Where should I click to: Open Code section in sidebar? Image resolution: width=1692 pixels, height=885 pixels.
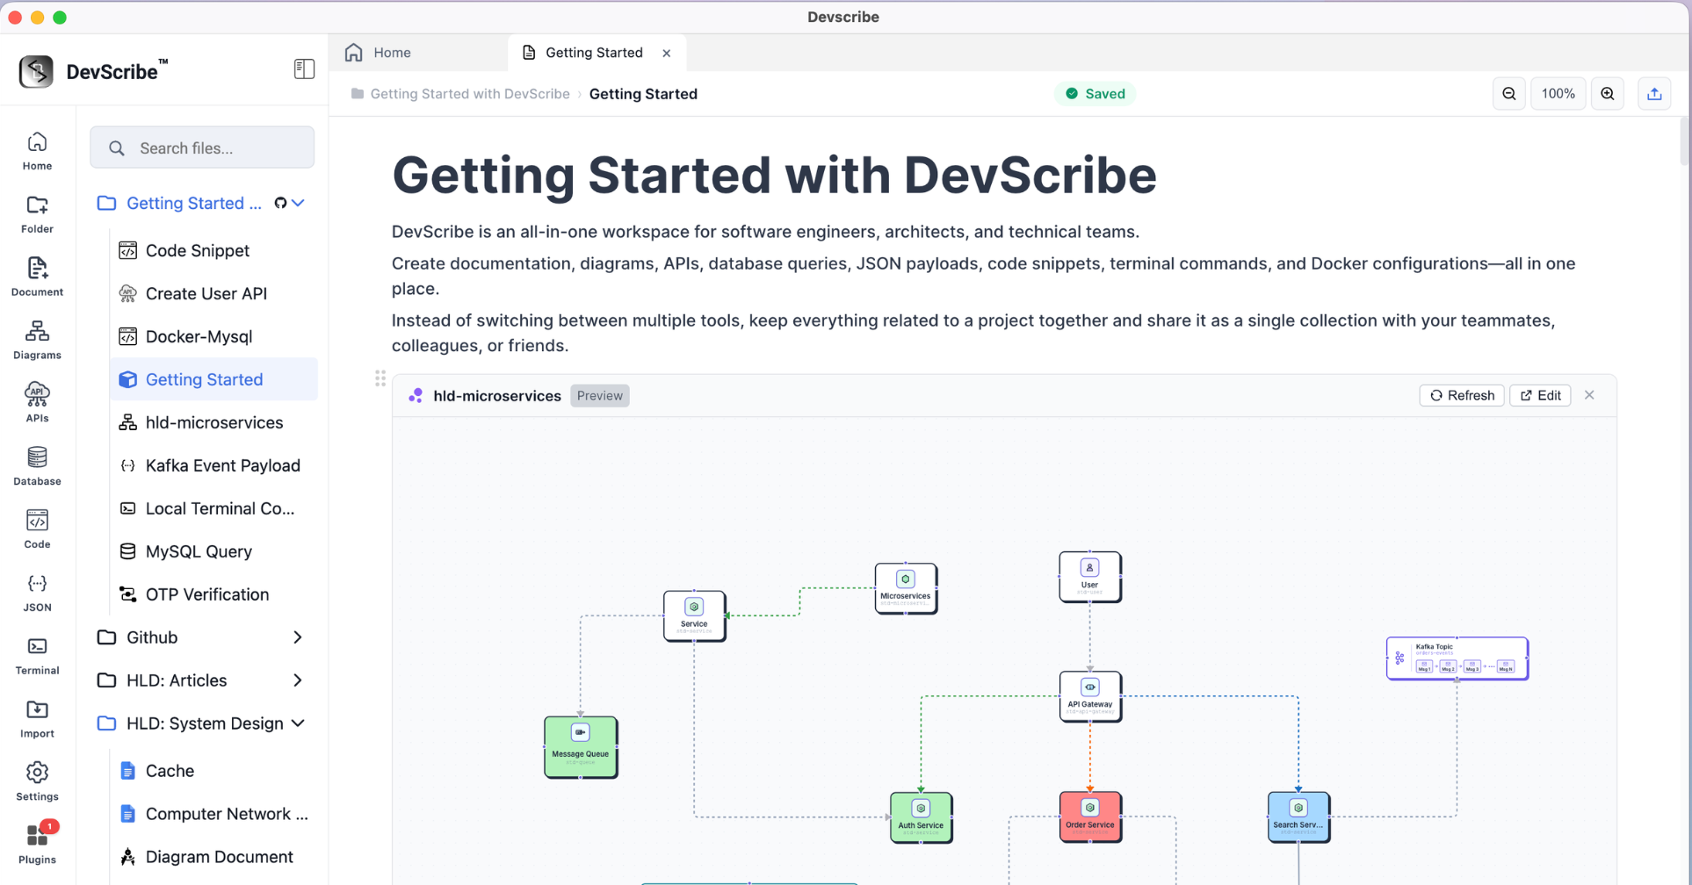tap(37, 529)
